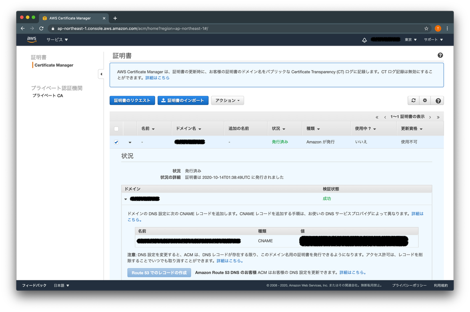Sort by 使用中？ column header

(366, 128)
